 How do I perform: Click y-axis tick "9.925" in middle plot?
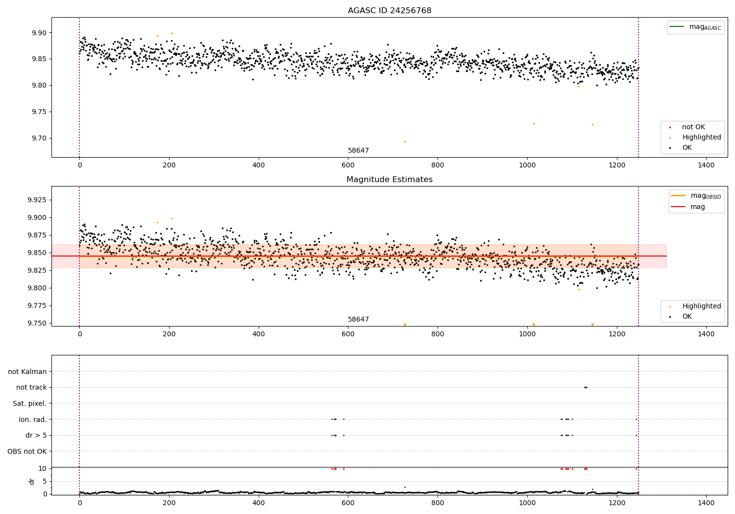[37, 200]
